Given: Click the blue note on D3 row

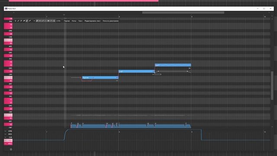Looking at the screenshot, I should click(x=137, y=71).
